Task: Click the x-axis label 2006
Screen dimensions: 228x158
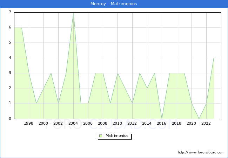Action: [x=88, y=123]
